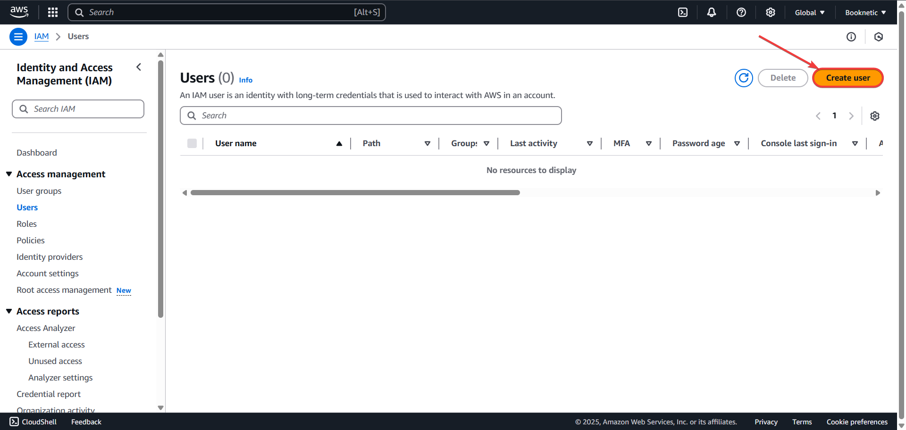Open Account settings in the sidebar
Viewport: 906px width, 430px height.
click(x=48, y=273)
